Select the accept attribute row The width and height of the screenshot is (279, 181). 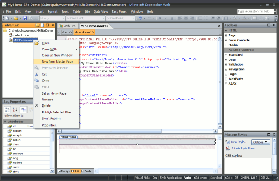27,131
